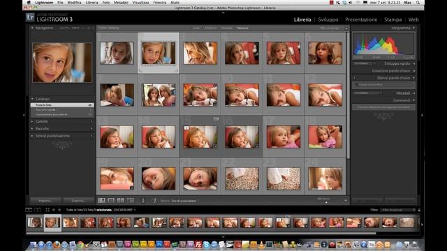Click the InDesign Id icon in Dock

click(127, 244)
